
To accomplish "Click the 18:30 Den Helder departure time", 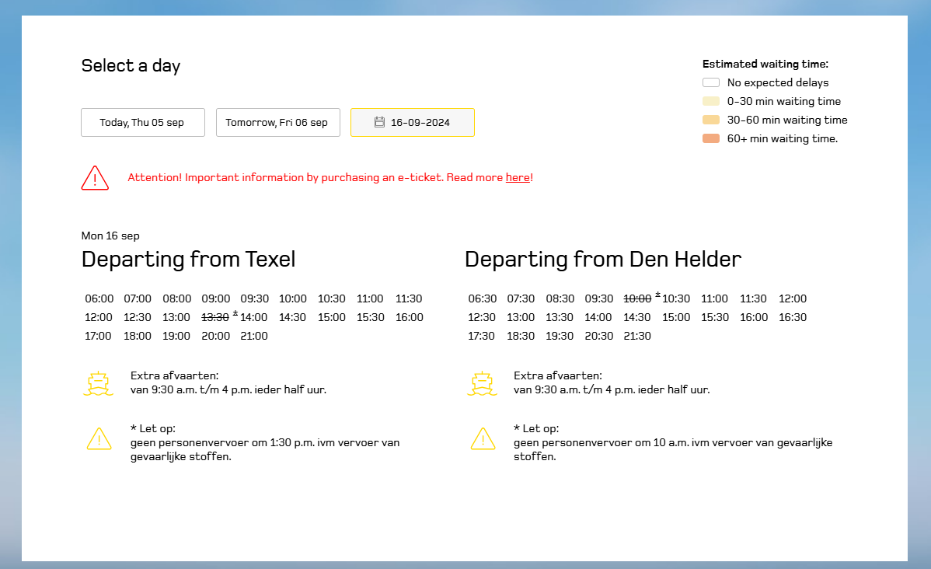I will 521,336.
